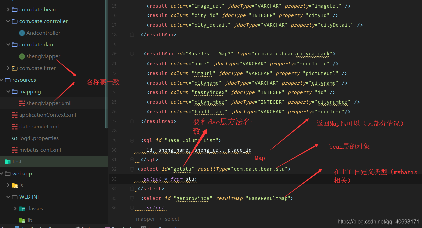This screenshot has width=422, height=228.
Task: Click the mapper breadcrumb
Action: (145, 219)
